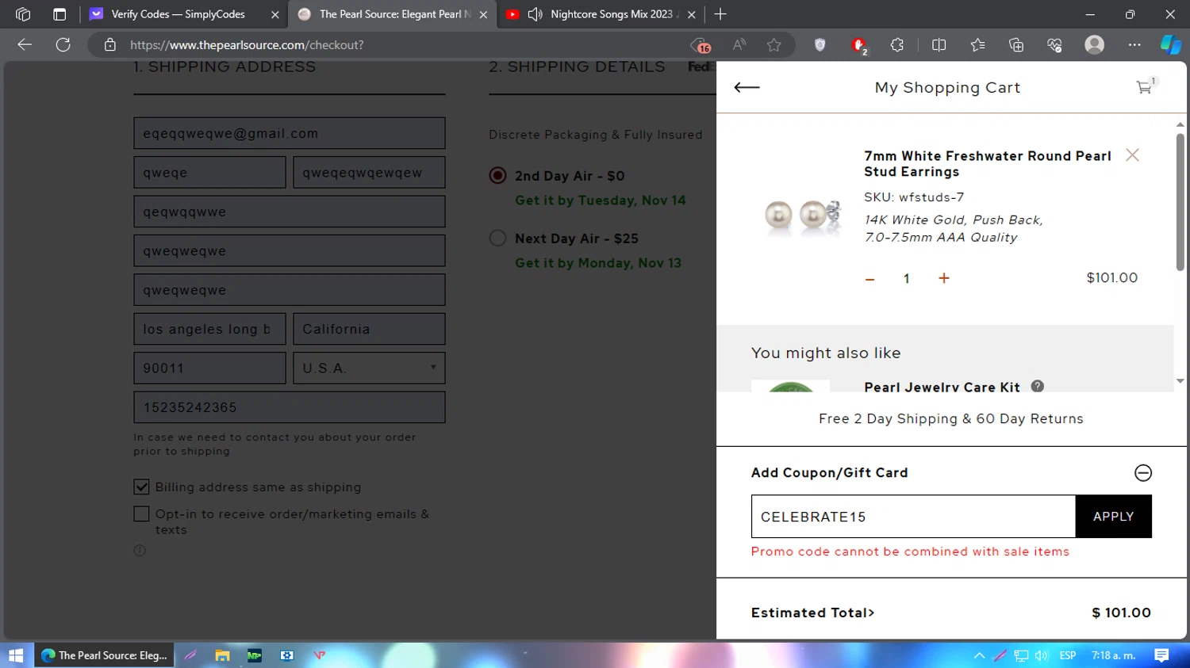Viewport: 1190px width, 668px height.
Task: Click the California state field
Action: coord(369,329)
